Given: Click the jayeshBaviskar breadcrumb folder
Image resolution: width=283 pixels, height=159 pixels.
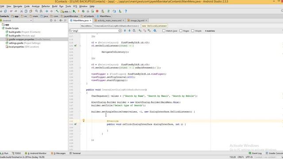Looking at the screenshot, I should pyautogui.click(x=69, y=16).
